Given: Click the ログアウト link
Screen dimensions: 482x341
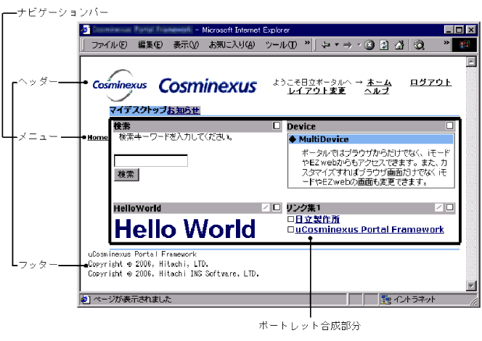Looking at the screenshot, I should 430,82.
